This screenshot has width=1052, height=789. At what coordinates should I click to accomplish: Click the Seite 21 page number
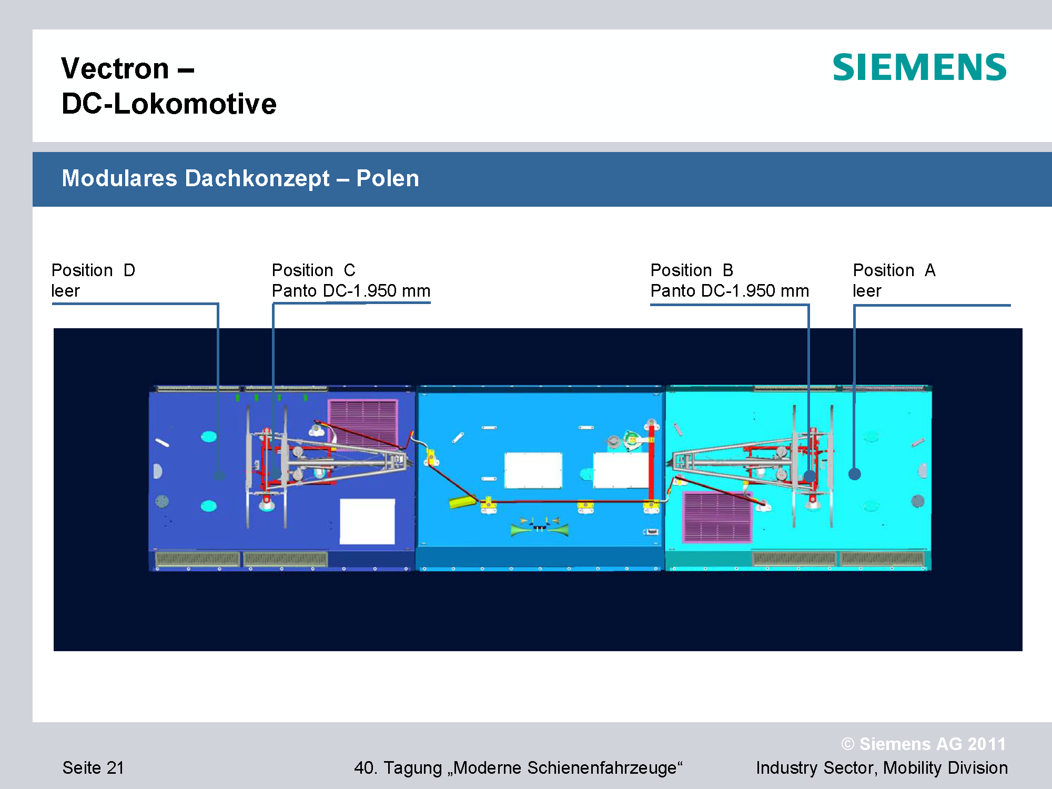tap(93, 767)
